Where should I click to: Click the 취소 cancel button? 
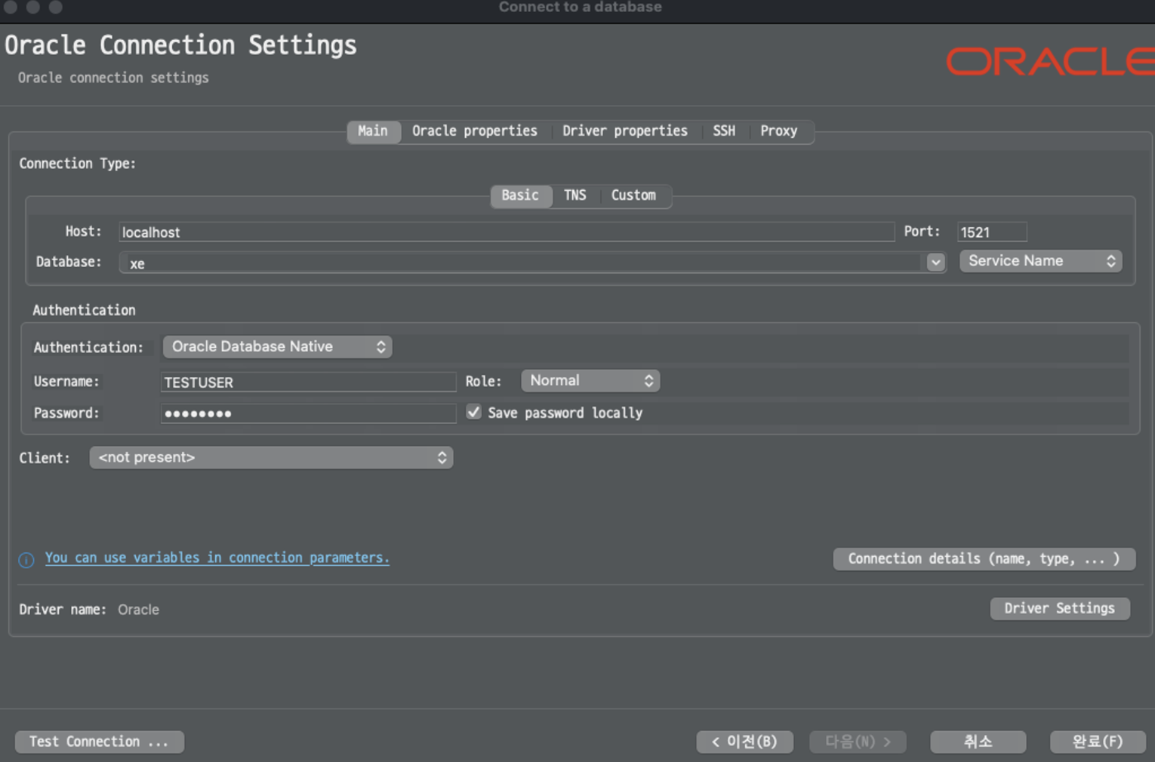[x=978, y=742]
